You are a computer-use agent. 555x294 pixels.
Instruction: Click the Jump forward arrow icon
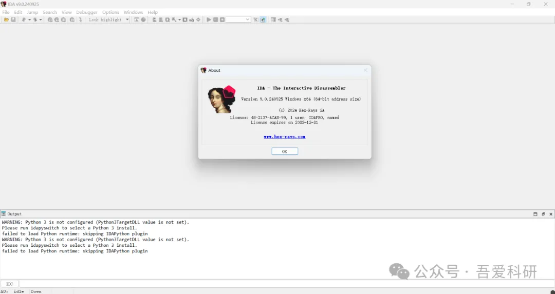(x=35, y=20)
